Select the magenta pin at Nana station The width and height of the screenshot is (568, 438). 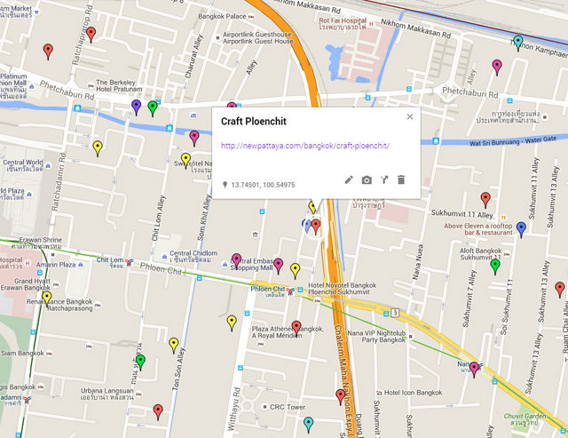474,370
